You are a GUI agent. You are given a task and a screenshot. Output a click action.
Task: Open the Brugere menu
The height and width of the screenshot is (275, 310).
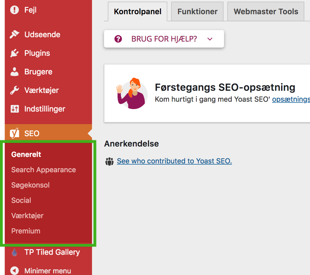tap(48, 72)
